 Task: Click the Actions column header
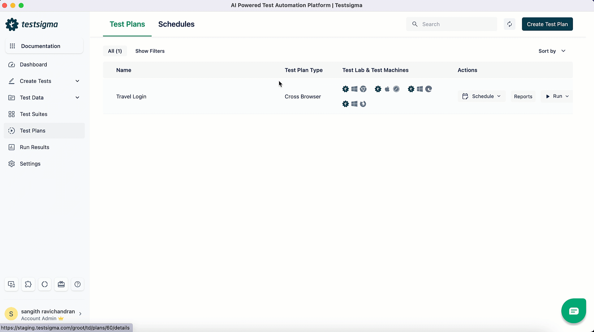point(467,70)
